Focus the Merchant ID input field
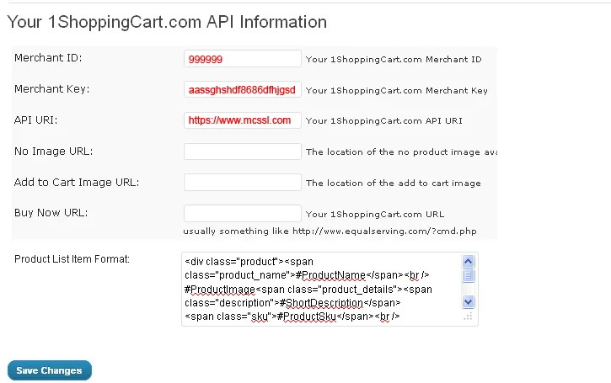The width and height of the screenshot is (611, 383). (x=243, y=59)
